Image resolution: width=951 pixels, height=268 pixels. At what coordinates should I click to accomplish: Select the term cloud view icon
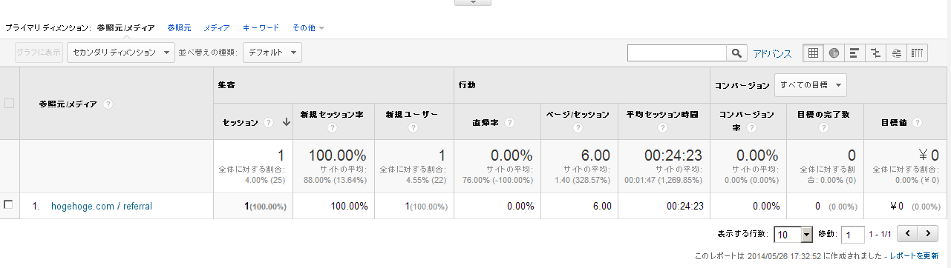(x=898, y=53)
